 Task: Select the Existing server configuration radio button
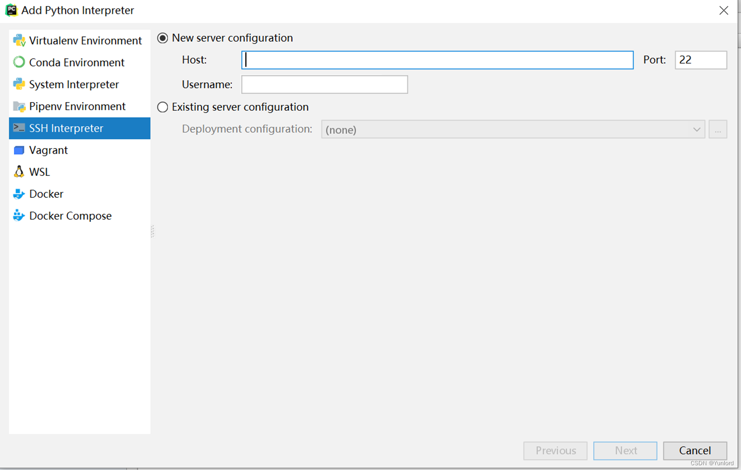163,107
